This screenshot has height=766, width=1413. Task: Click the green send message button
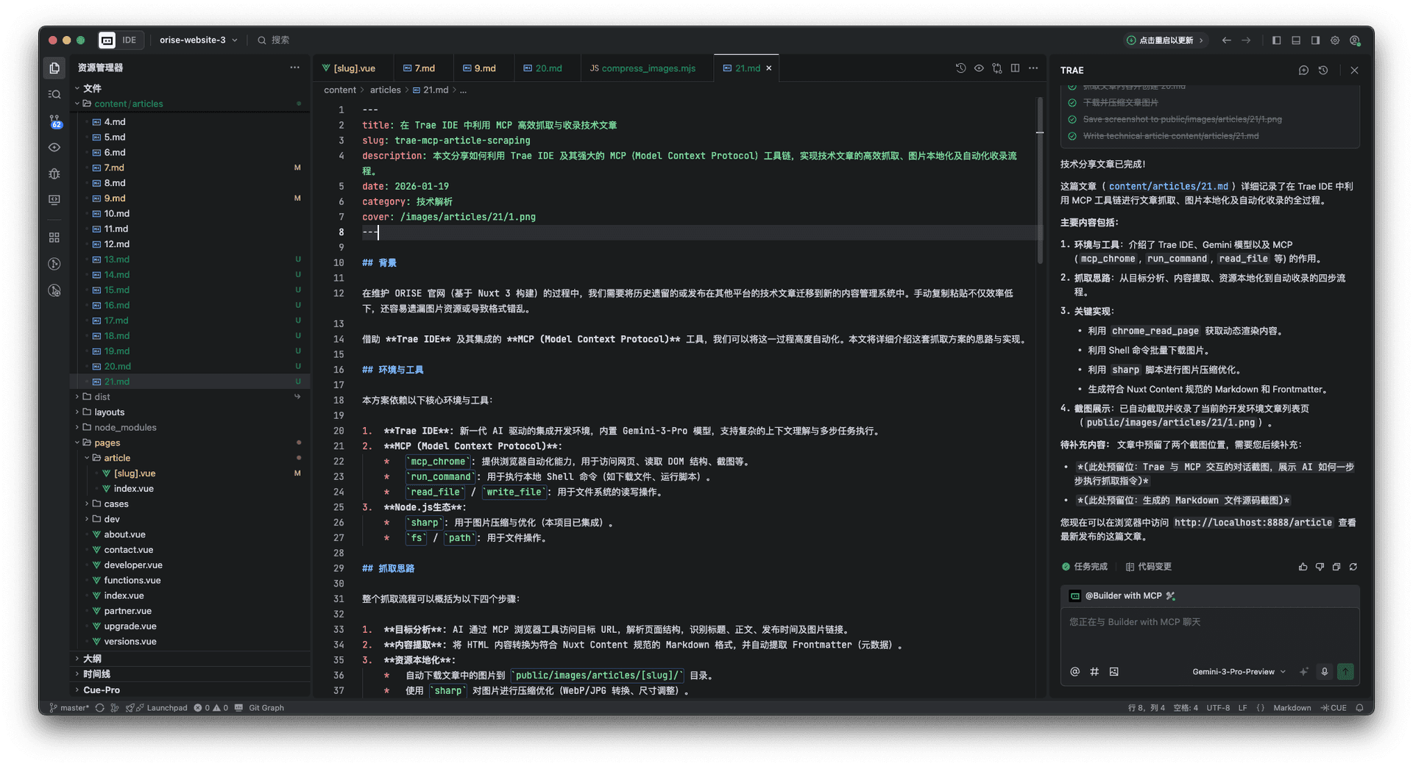coord(1345,671)
